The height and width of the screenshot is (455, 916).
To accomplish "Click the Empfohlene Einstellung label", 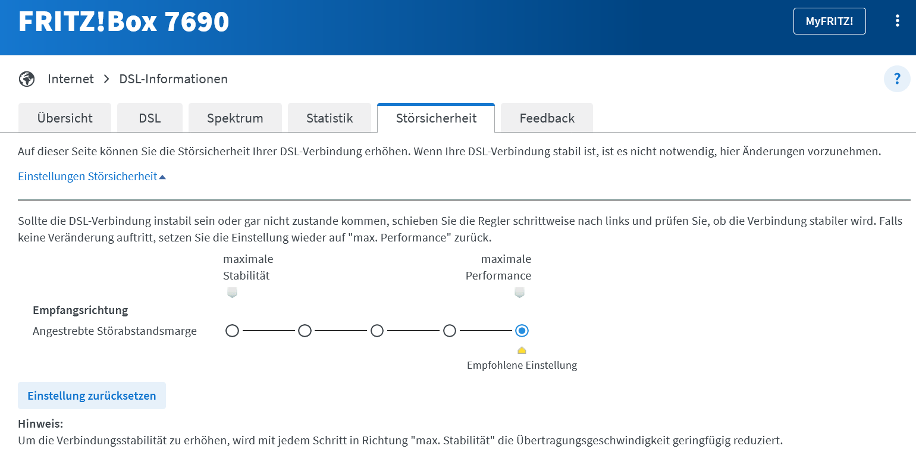I will 522,365.
